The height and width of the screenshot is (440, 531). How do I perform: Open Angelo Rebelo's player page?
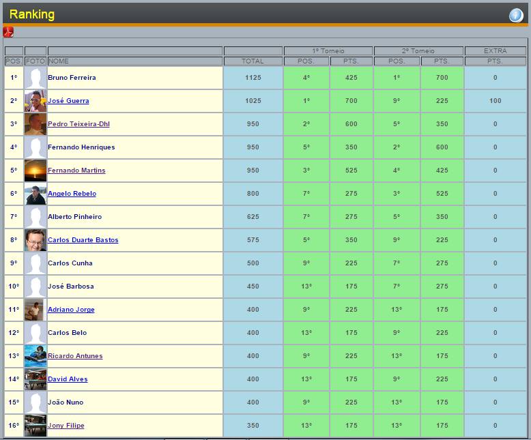click(x=72, y=194)
